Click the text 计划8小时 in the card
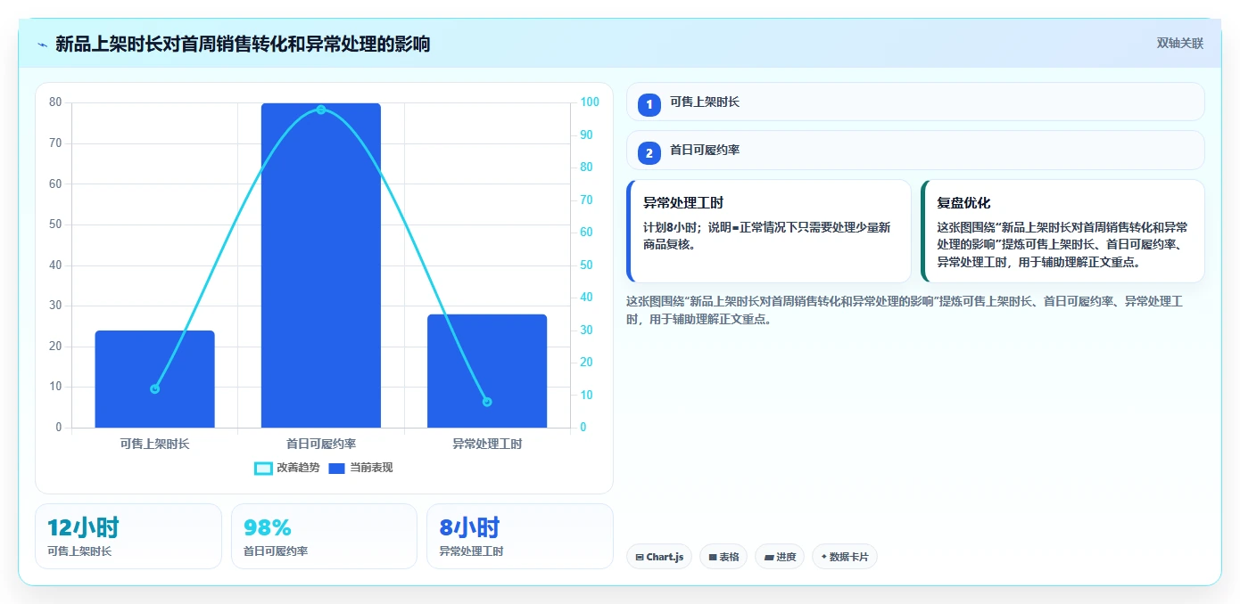 (x=671, y=227)
